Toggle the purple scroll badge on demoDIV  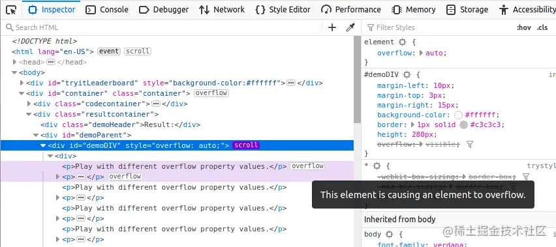pyautogui.click(x=246, y=145)
